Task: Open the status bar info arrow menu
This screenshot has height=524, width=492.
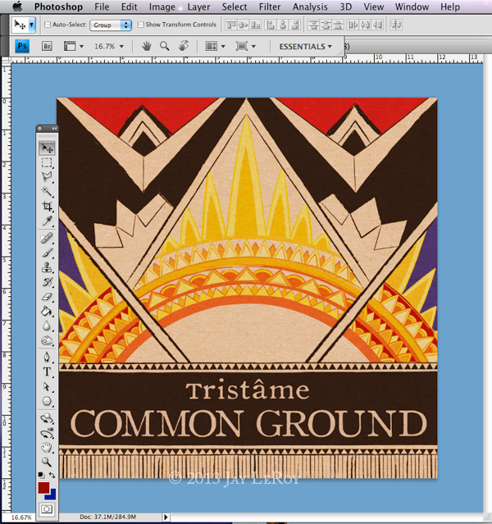Action: coord(166,517)
